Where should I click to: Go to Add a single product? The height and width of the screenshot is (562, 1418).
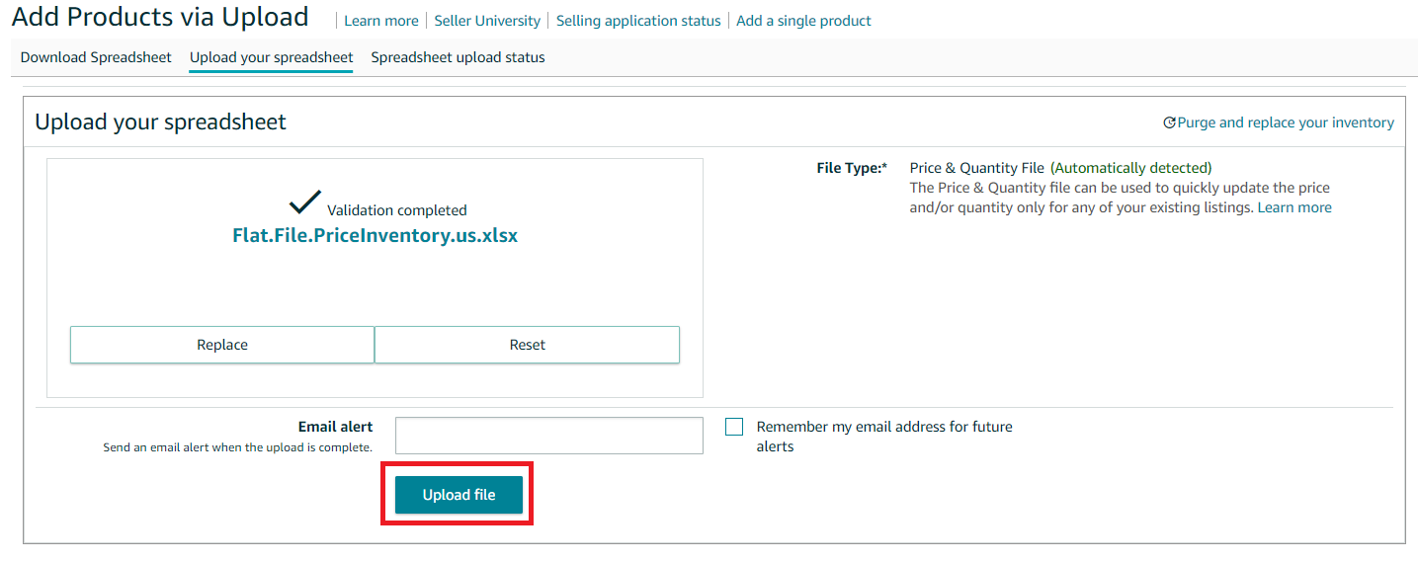(803, 21)
